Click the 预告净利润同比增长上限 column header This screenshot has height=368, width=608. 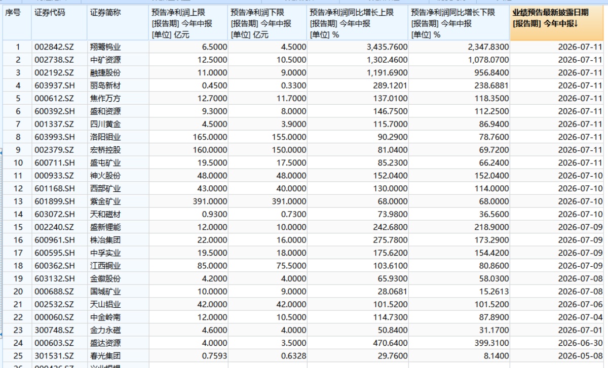(x=358, y=23)
